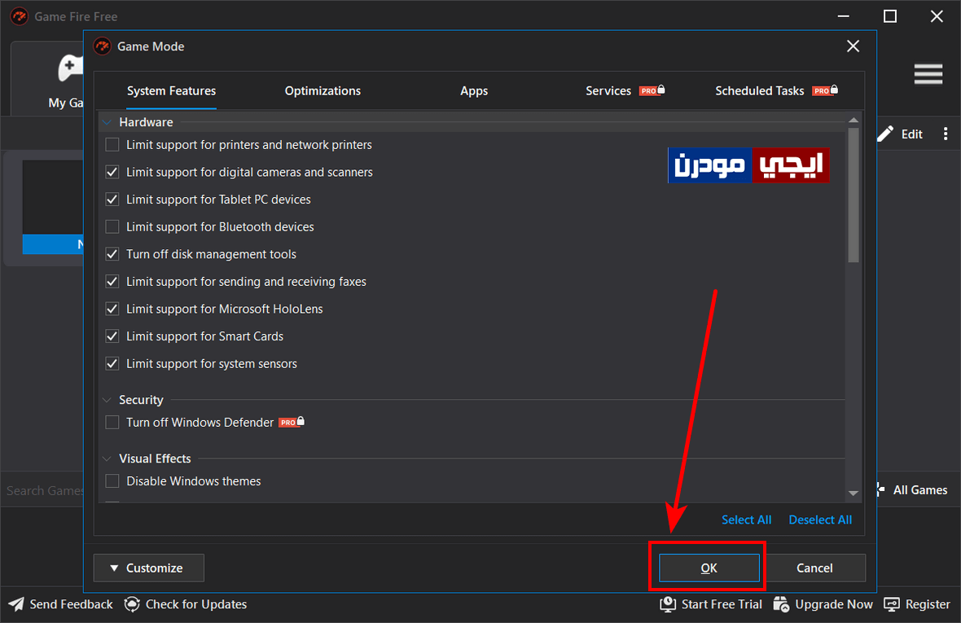Click the Hardware section heading text

coord(146,122)
